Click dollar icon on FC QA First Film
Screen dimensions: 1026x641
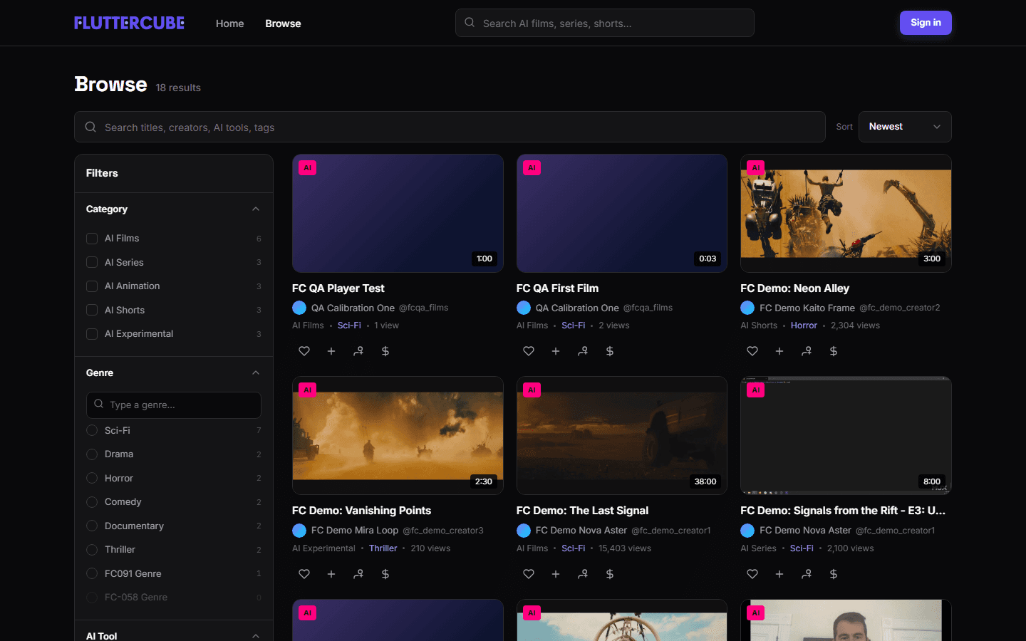610,351
